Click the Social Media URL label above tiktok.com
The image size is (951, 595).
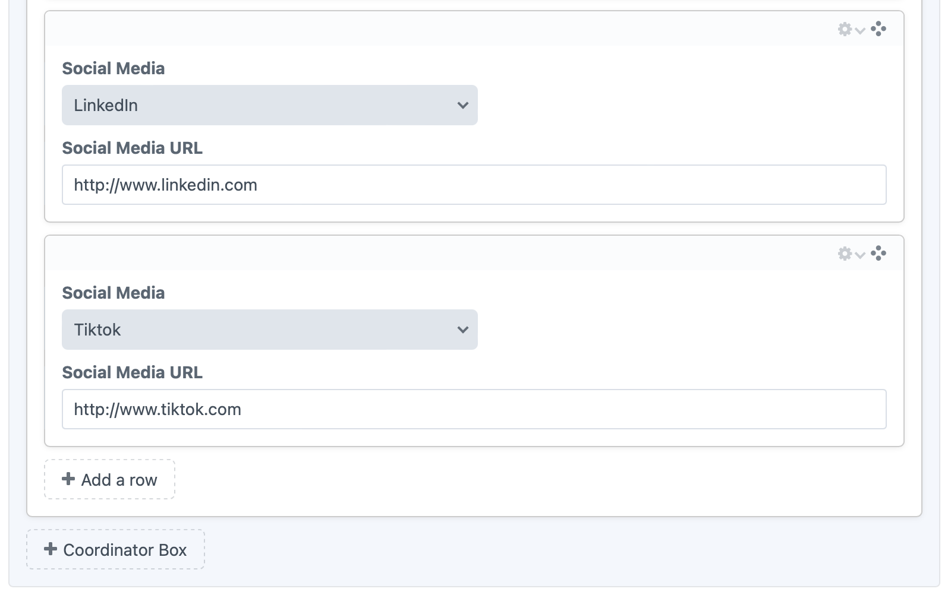pos(132,372)
